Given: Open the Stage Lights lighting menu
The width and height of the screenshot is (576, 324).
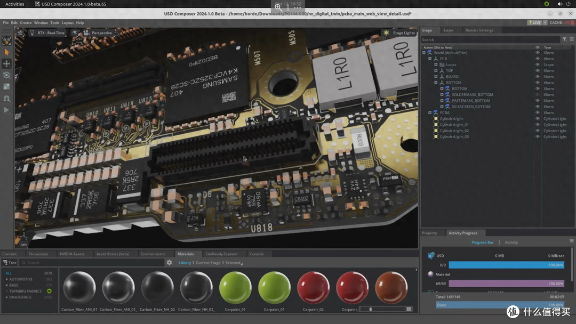Looking at the screenshot, I should coord(399,33).
